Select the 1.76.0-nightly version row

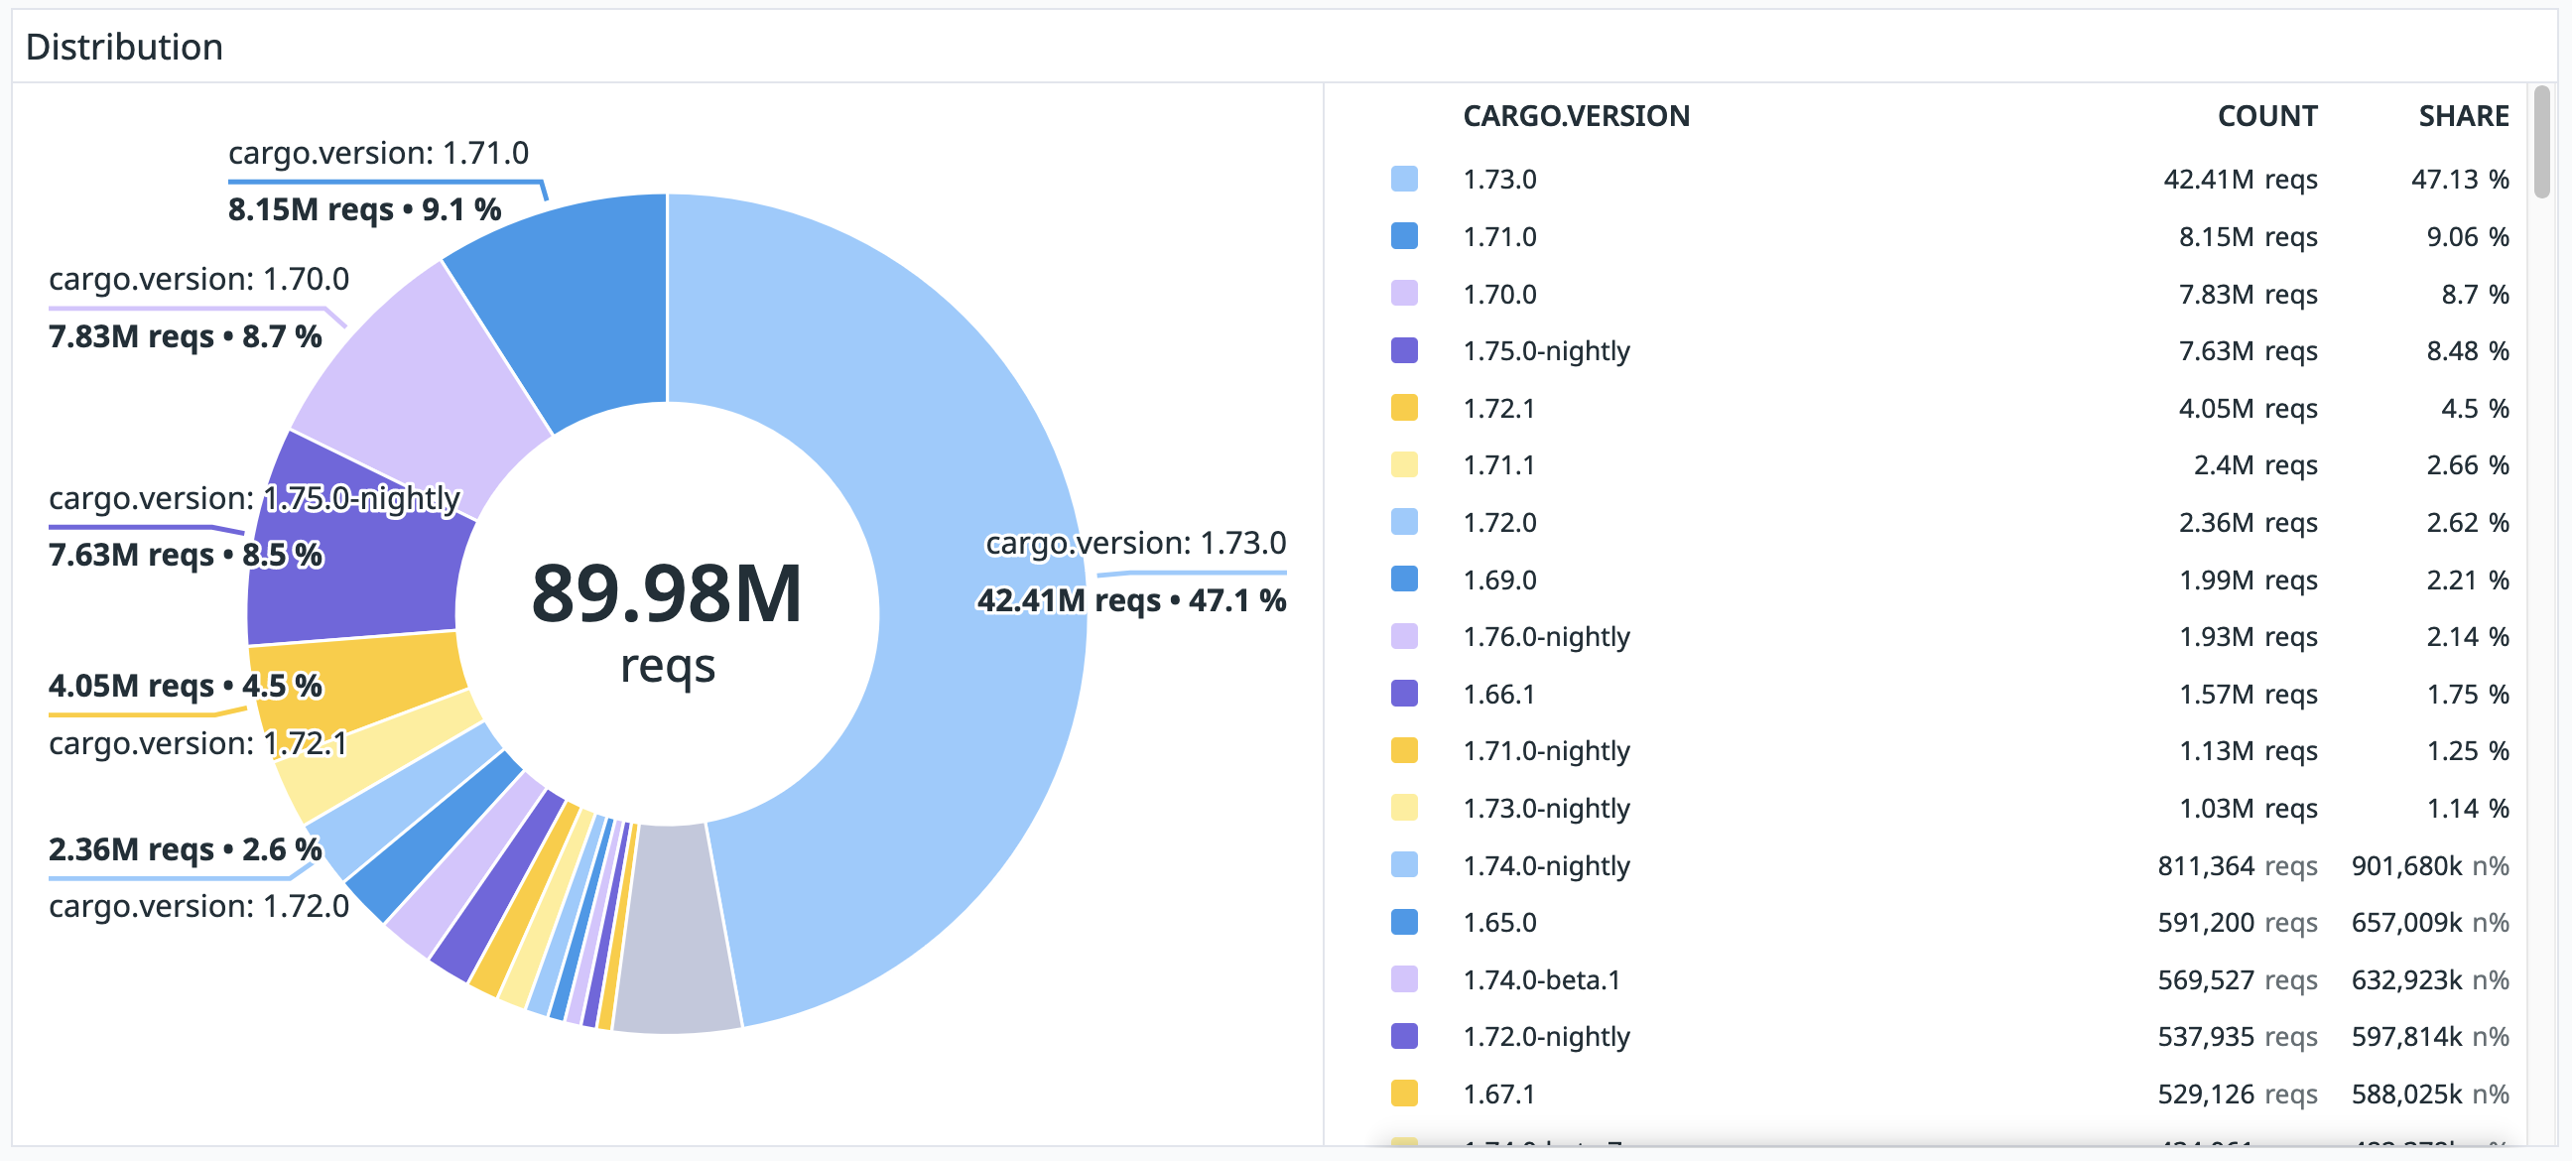tap(1546, 637)
